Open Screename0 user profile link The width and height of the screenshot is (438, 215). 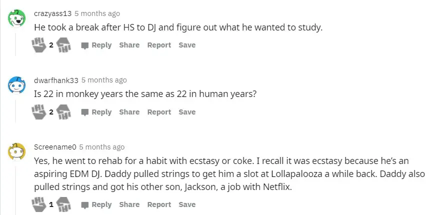click(55, 147)
